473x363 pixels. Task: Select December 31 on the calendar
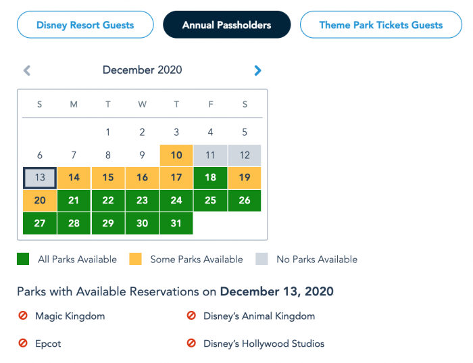[x=176, y=223]
